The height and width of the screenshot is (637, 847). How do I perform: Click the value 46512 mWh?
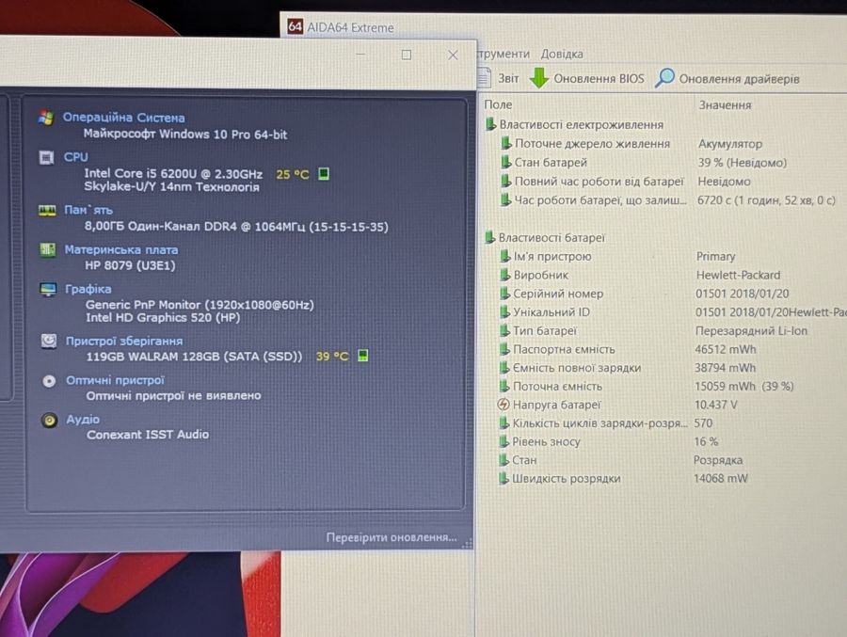tap(726, 350)
